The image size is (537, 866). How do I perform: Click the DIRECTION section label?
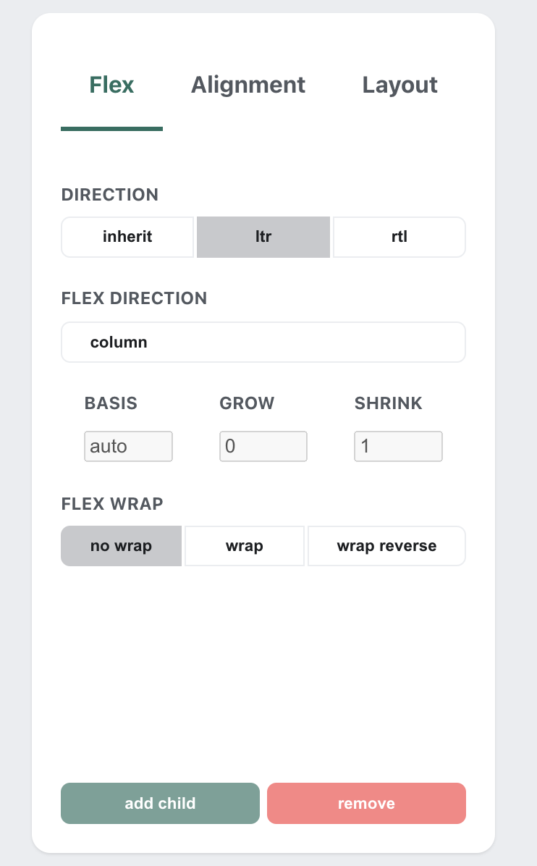pos(109,195)
